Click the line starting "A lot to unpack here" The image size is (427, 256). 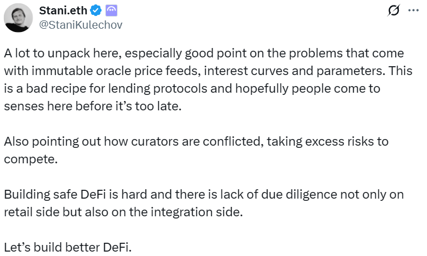pyautogui.click(x=204, y=54)
